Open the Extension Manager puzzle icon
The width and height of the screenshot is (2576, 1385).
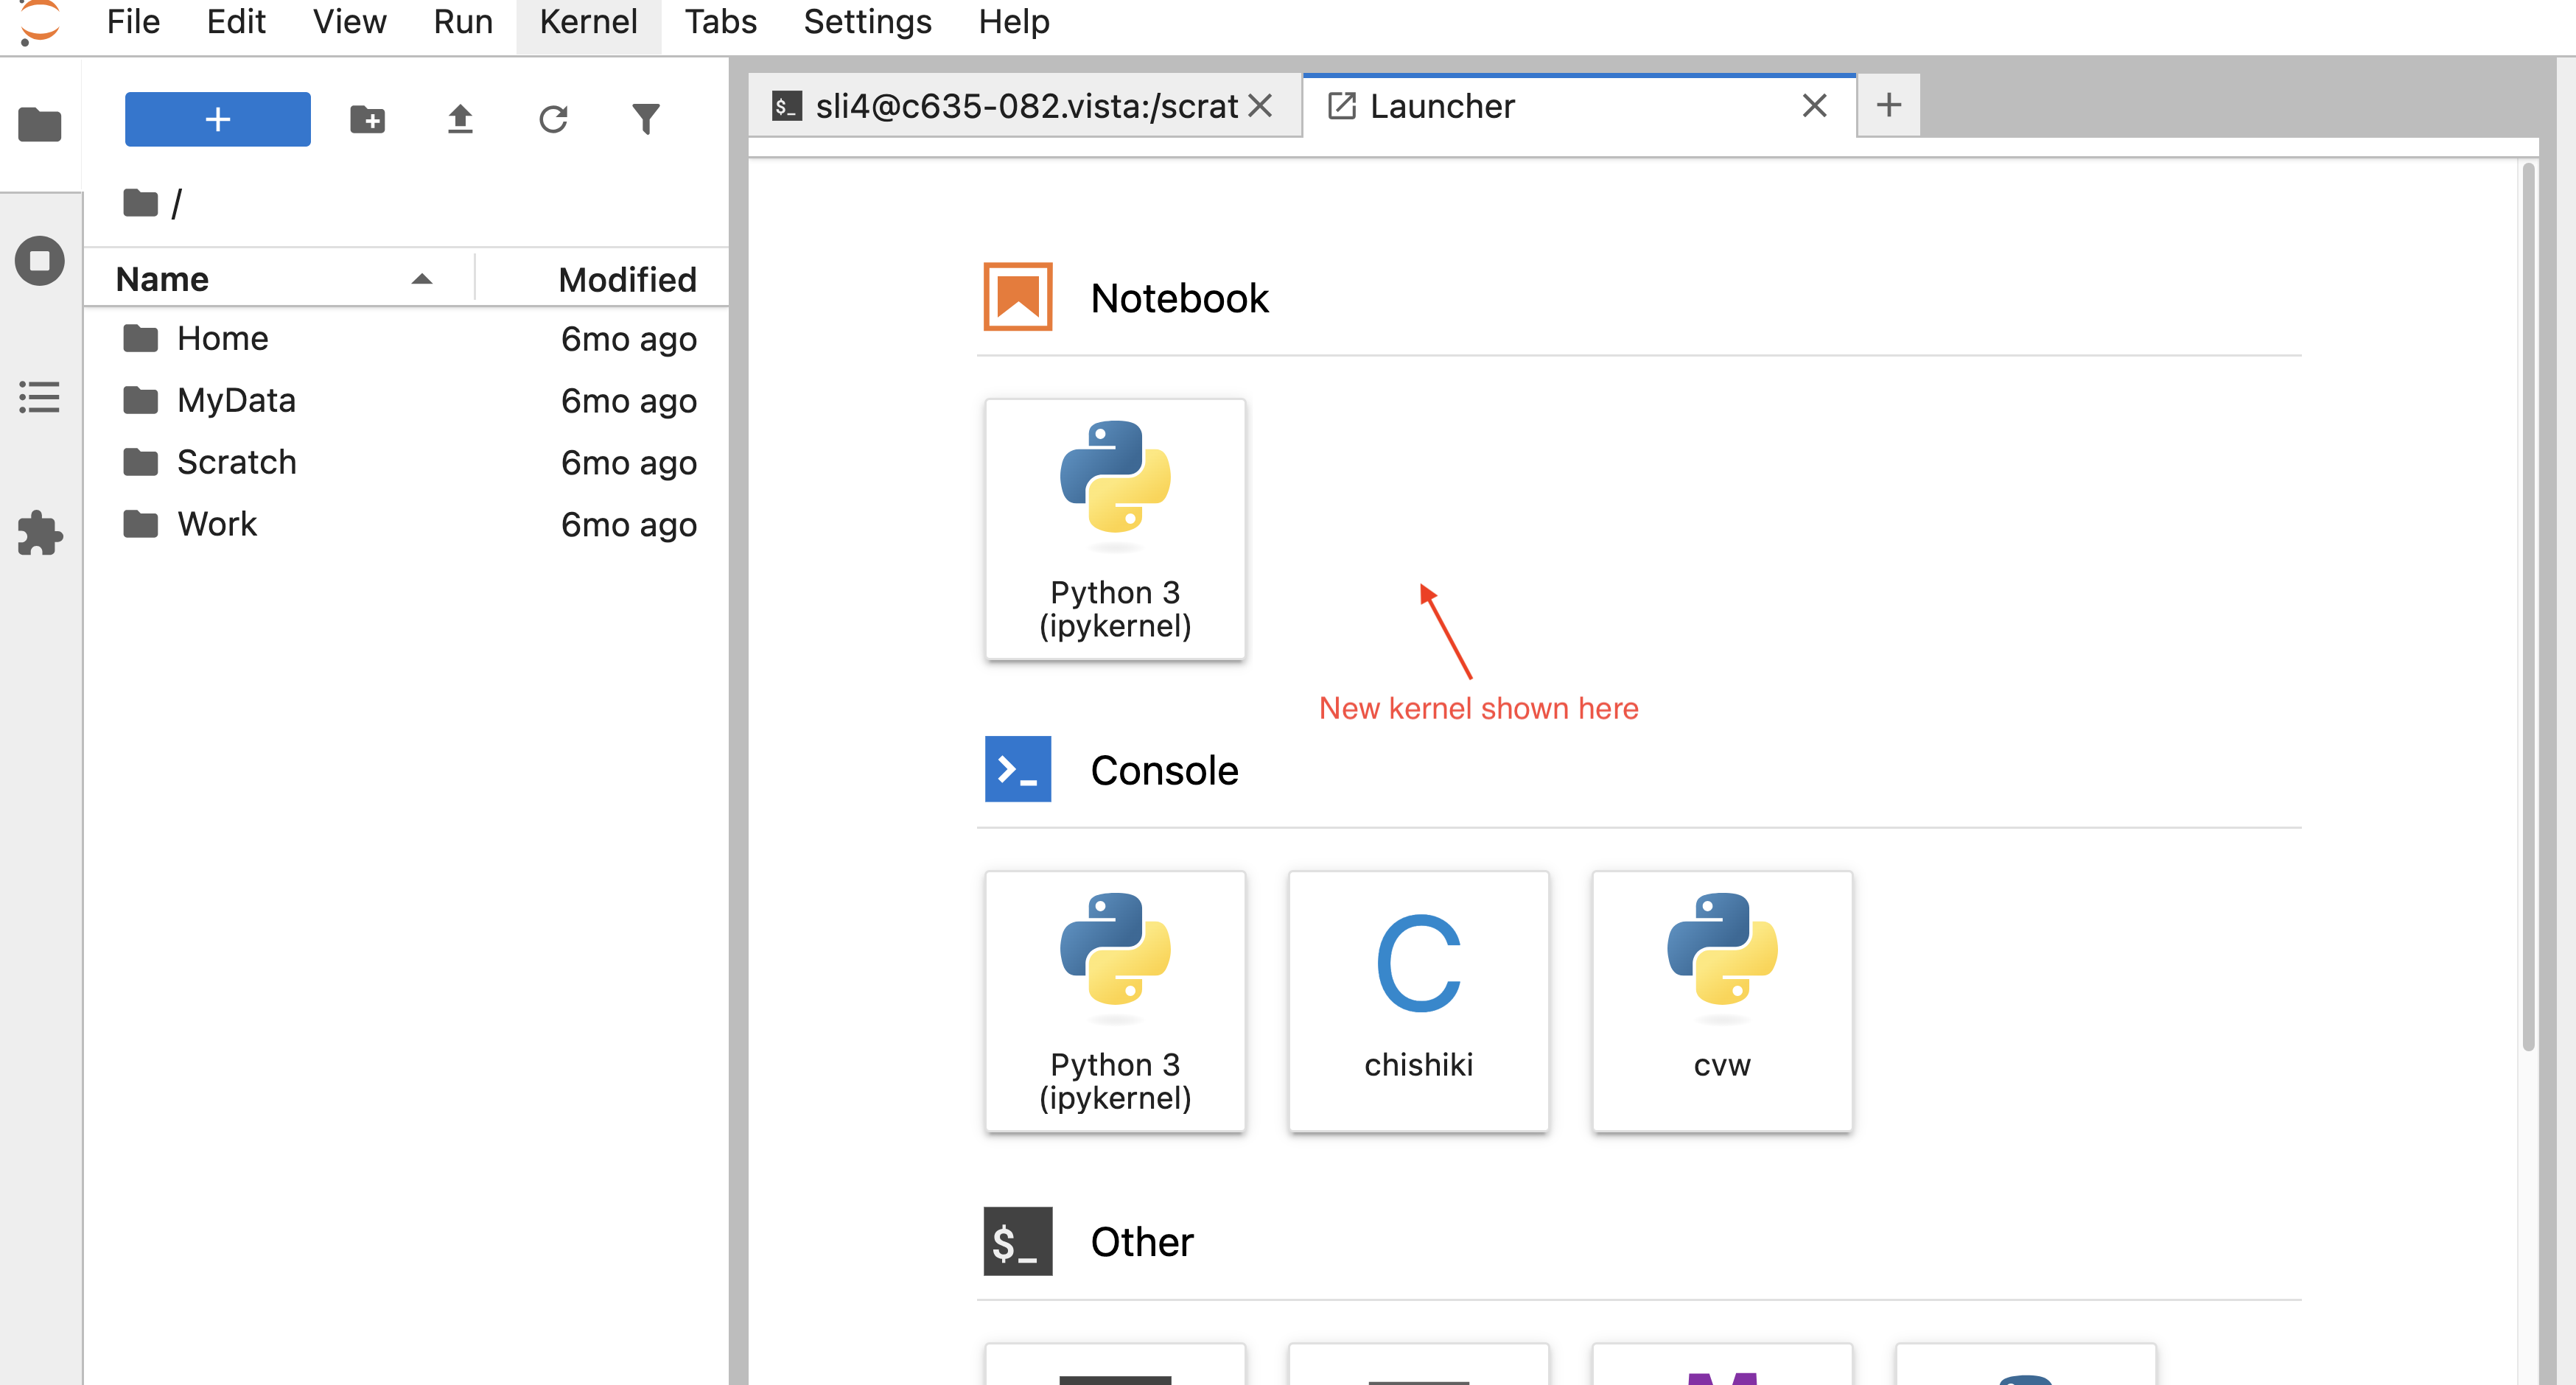click(x=40, y=532)
